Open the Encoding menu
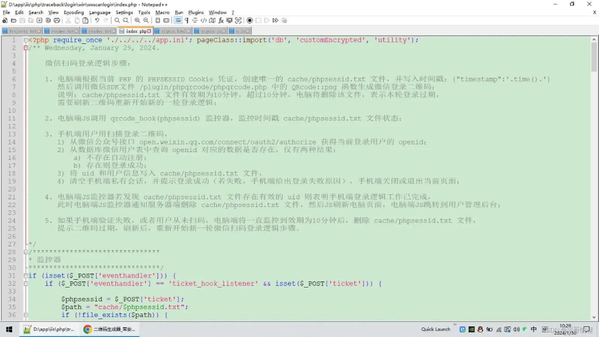This screenshot has height=337, width=599. pyautogui.click(x=74, y=12)
